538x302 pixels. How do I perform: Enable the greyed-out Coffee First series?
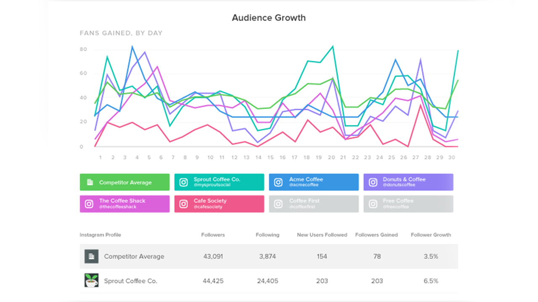pos(314,204)
